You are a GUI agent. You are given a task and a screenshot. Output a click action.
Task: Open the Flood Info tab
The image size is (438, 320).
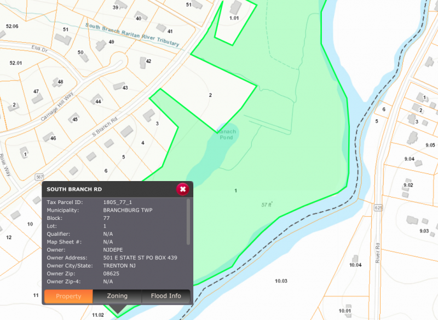click(x=166, y=296)
